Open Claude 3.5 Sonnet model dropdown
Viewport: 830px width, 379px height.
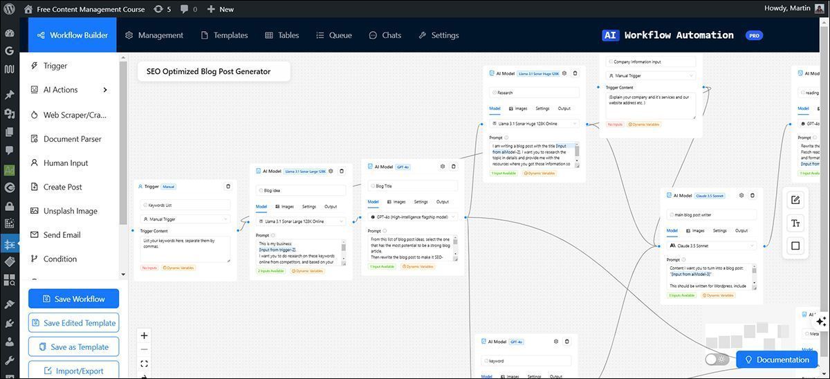(x=712, y=246)
